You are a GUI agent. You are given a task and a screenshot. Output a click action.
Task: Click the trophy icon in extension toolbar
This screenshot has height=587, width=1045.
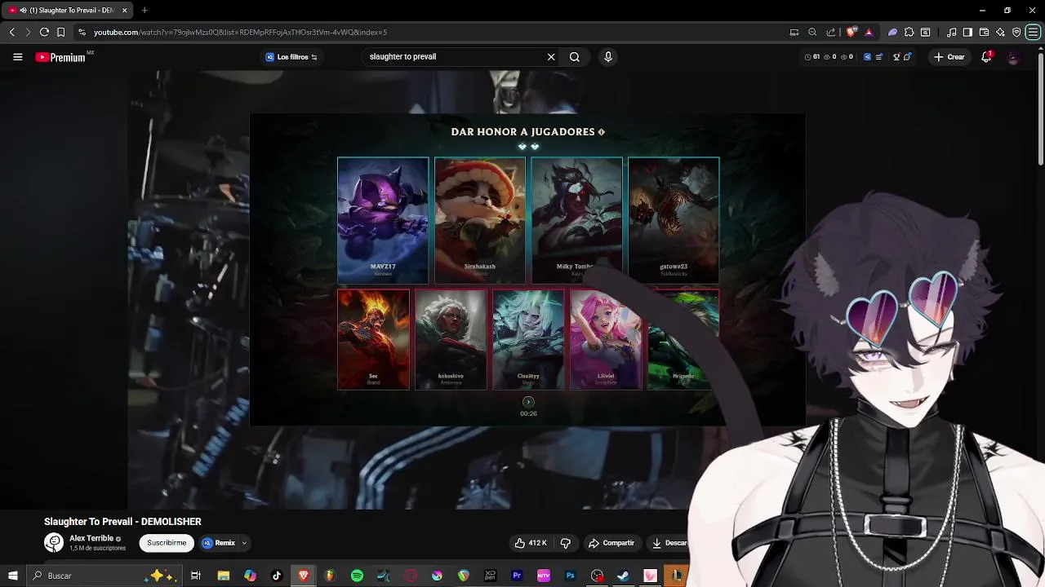(x=896, y=57)
